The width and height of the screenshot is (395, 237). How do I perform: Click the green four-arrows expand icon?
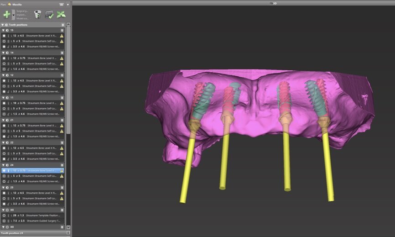click(x=61, y=15)
